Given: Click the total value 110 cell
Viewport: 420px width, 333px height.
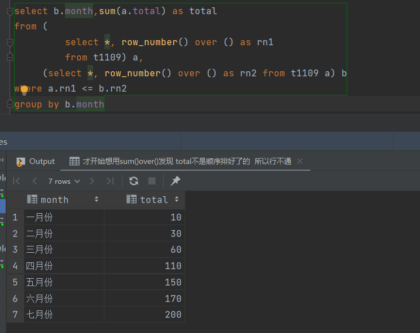Looking at the screenshot, I should (145, 266).
